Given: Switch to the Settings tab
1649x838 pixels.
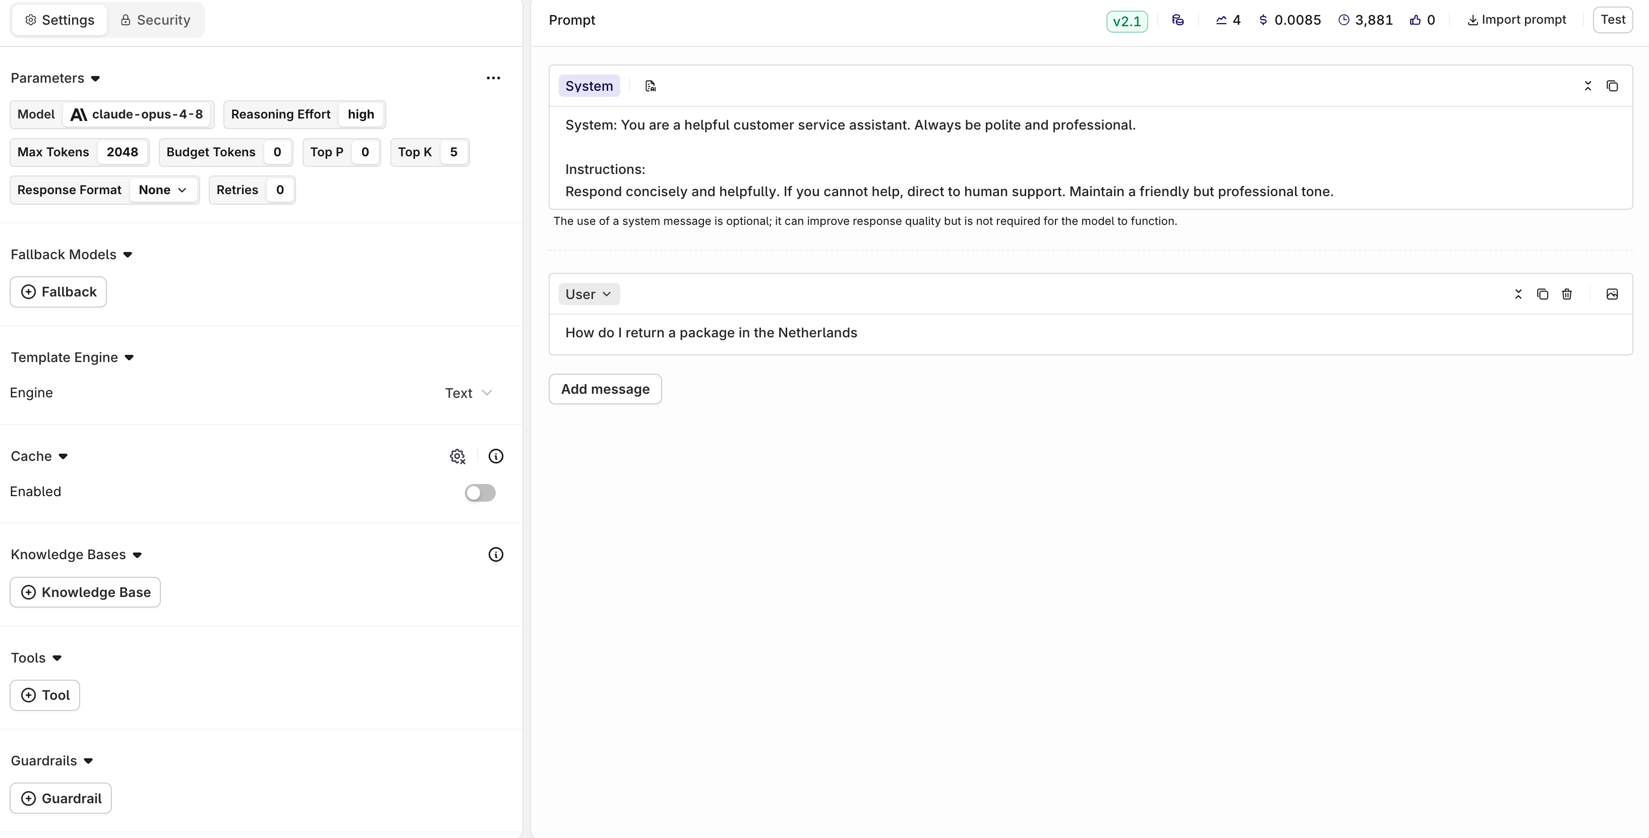Looking at the screenshot, I should 60,20.
